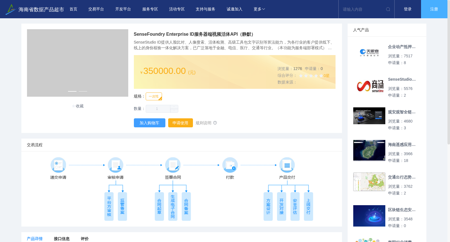Click the 审核申请 step icon
The height and width of the screenshot is (242, 450).
pos(116,165)
